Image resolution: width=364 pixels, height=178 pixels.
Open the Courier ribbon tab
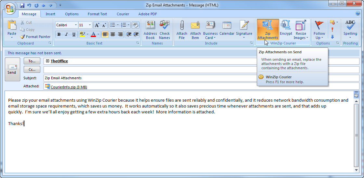(x=123, y=14)
